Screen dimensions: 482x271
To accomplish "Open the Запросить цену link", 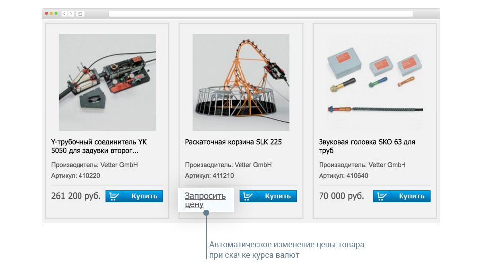I will point(205,200).
